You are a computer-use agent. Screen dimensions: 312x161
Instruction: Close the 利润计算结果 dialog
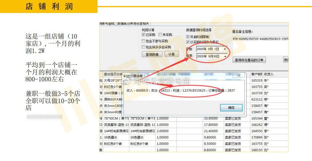(239, 75)
